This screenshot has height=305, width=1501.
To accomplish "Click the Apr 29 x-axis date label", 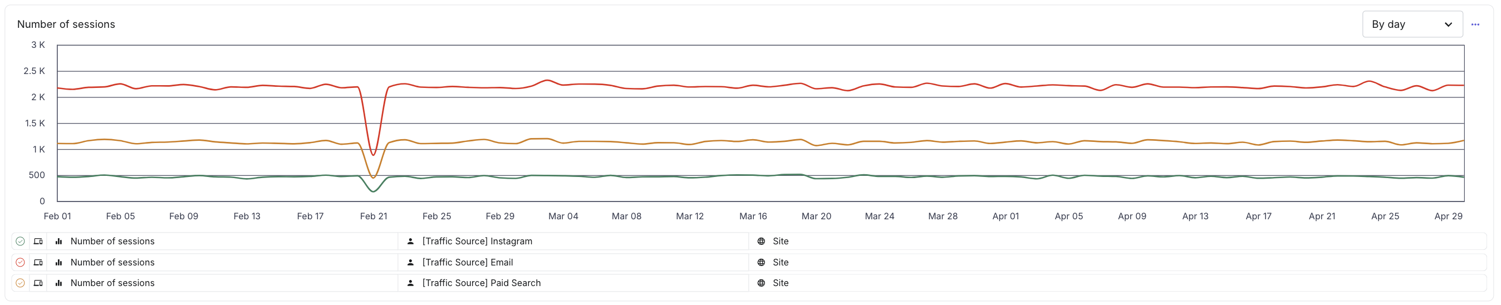I will [x=1449, y=217].
